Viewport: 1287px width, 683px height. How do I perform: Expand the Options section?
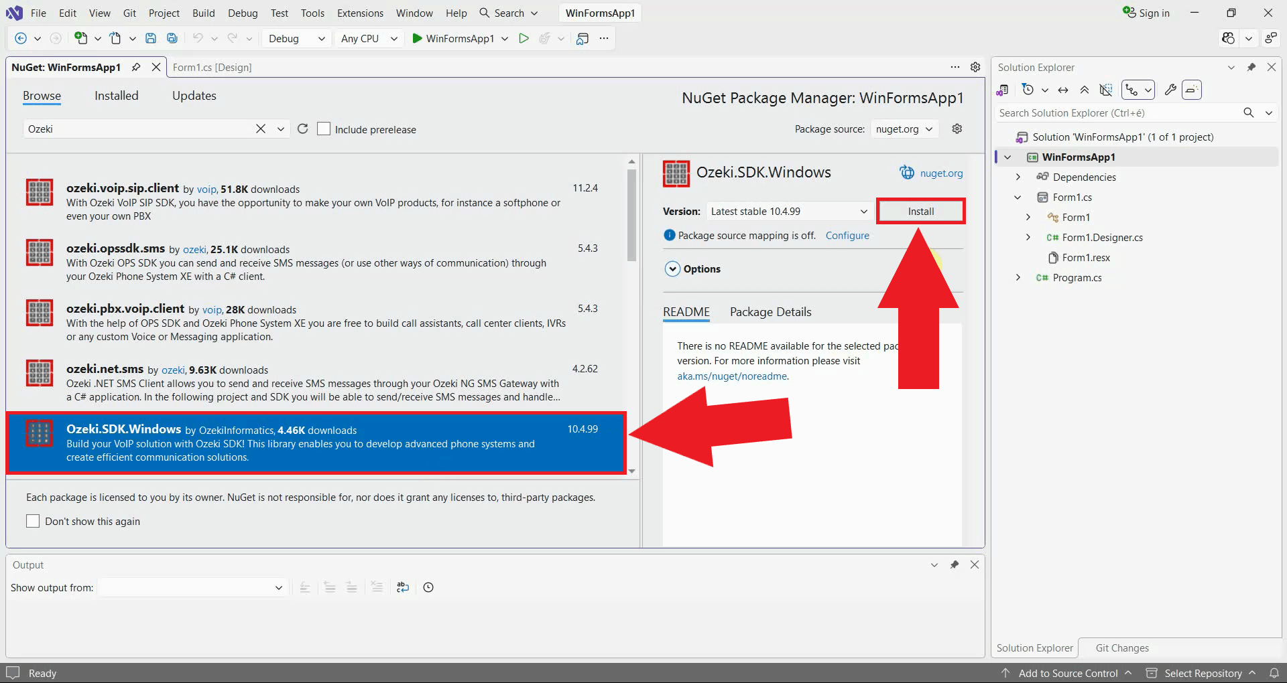672,269
